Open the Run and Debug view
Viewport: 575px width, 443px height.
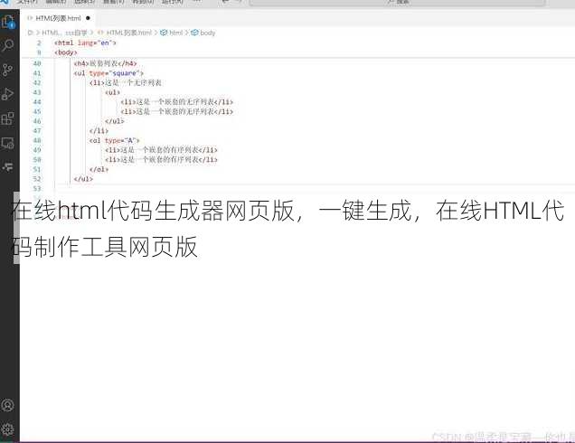[x=8, y=94]
